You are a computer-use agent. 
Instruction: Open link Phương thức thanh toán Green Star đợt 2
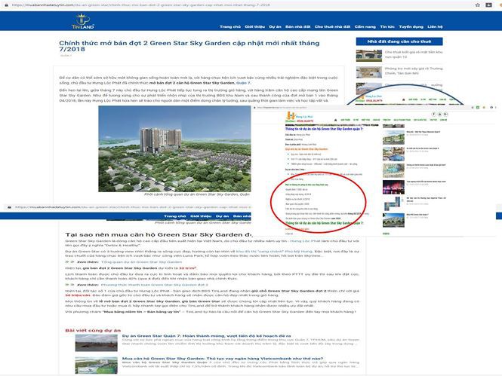click(x=155, y=285)
